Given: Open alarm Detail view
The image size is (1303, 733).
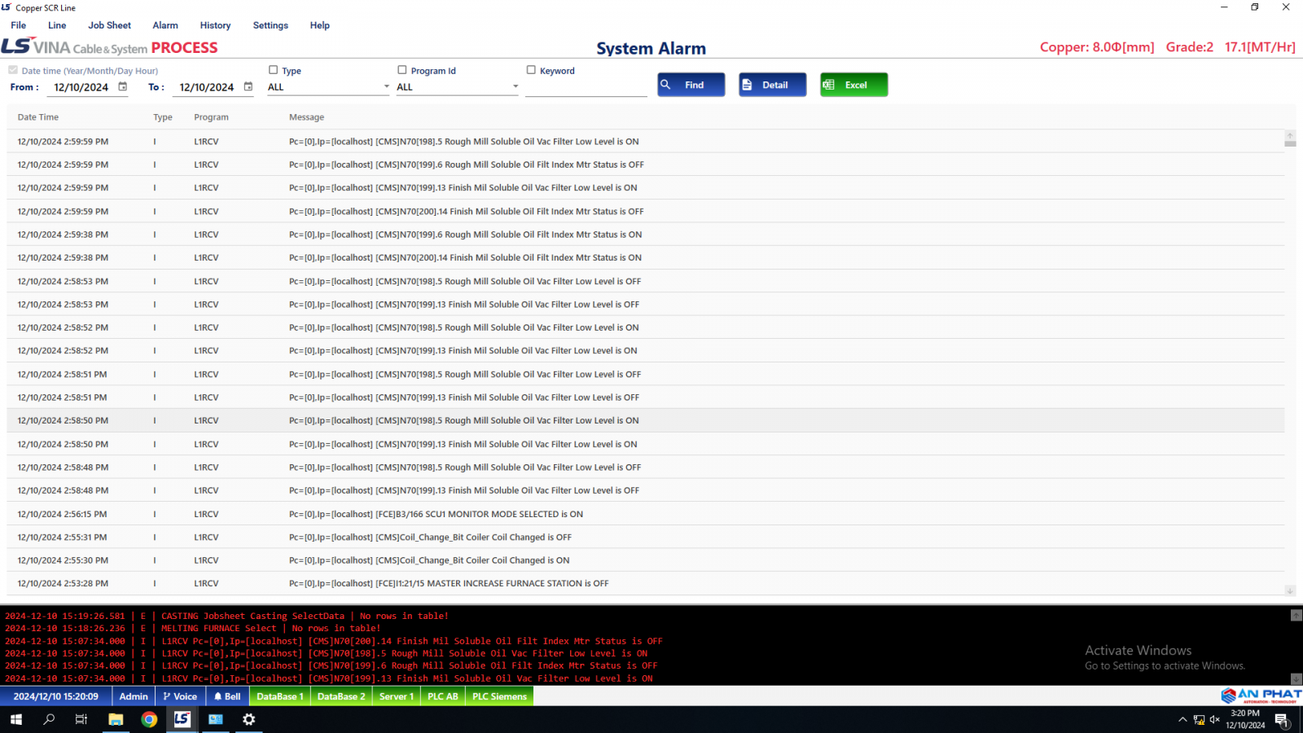Looking at the screenshot, I should [x=772, y=85].
